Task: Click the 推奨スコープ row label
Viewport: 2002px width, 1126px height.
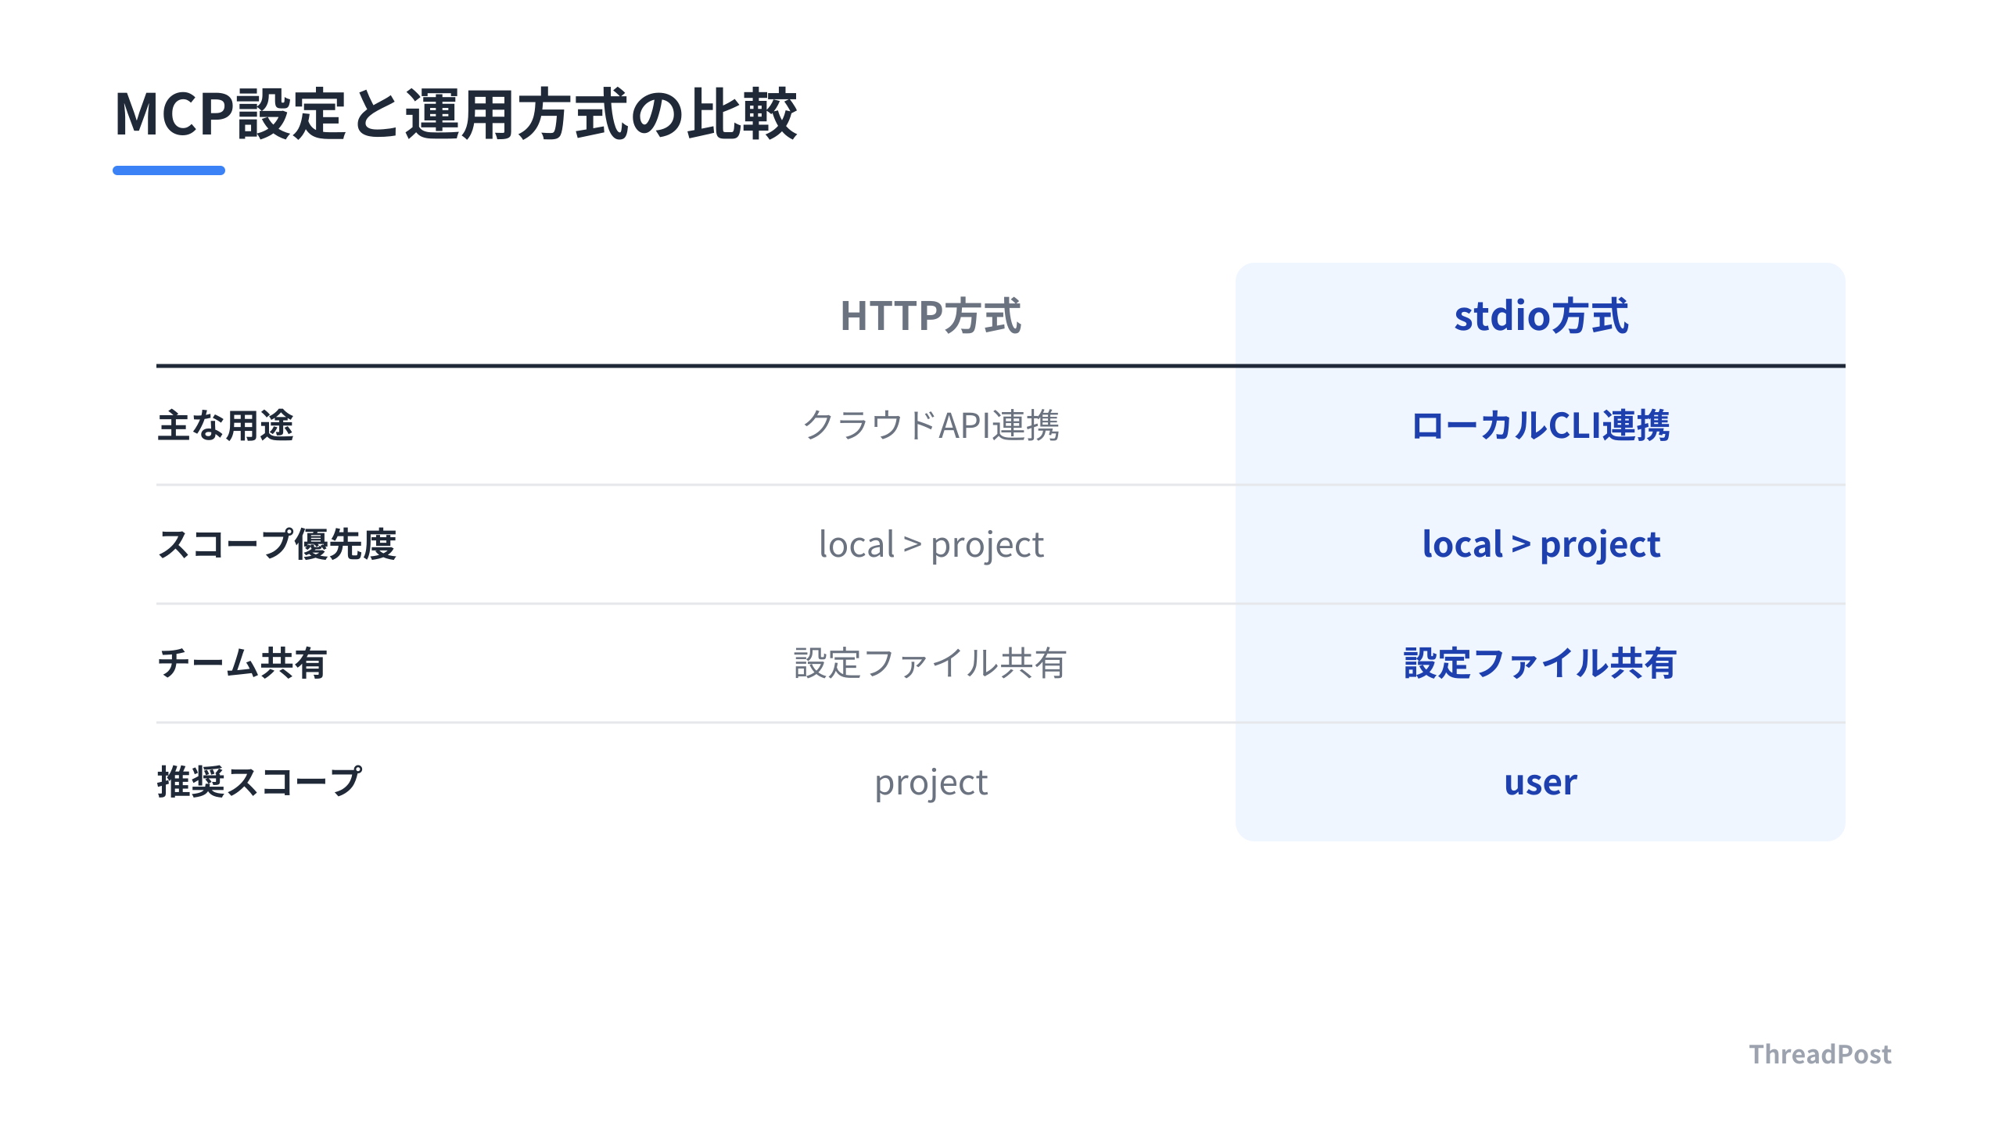Action: click(x=260, y=782)
